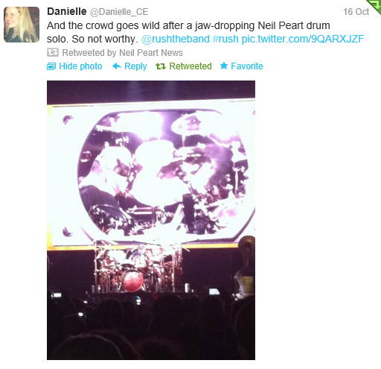Click the green Retweeted arrows icon

[x=161, y=66]
